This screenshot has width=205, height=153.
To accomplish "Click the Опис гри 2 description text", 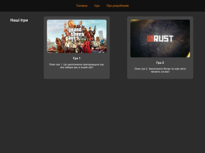I will 160,70.
